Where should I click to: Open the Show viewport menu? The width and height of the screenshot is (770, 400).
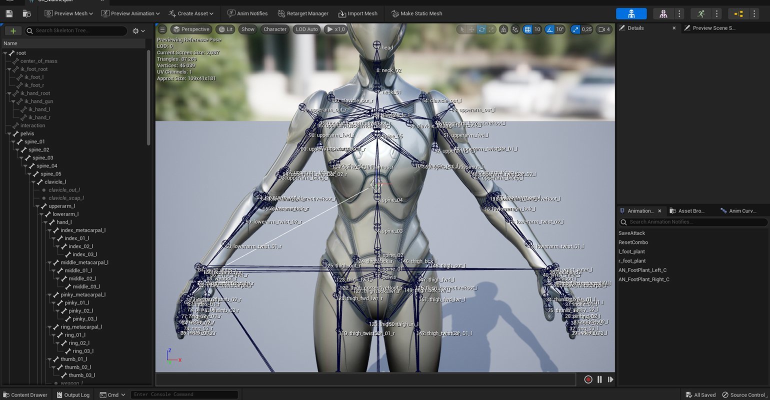[x=248, y=29]
